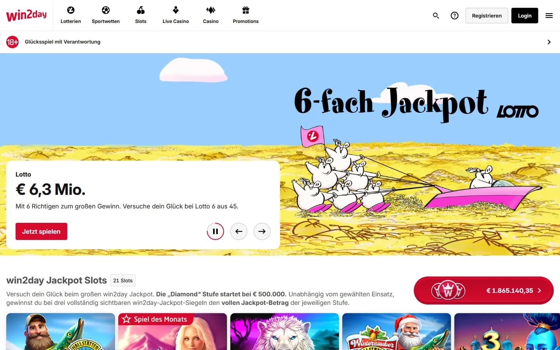Screen dimensions: 560x350
Task: Go to the Slots section
Action: 141,16
